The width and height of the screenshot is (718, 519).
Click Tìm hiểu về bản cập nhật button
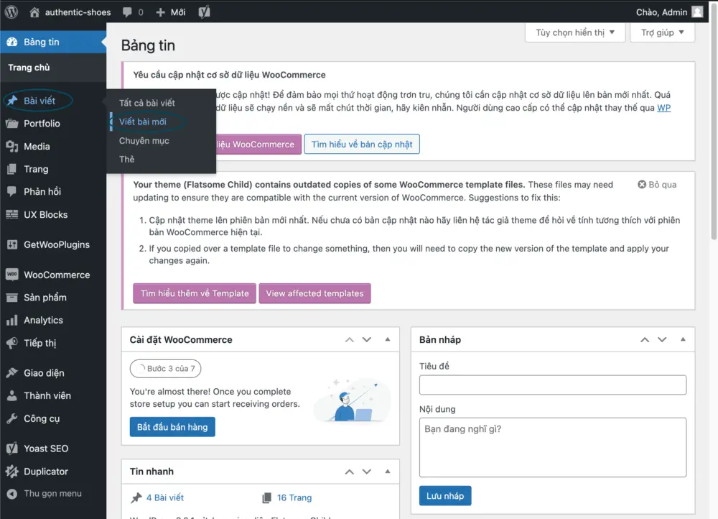pos(362,144)
